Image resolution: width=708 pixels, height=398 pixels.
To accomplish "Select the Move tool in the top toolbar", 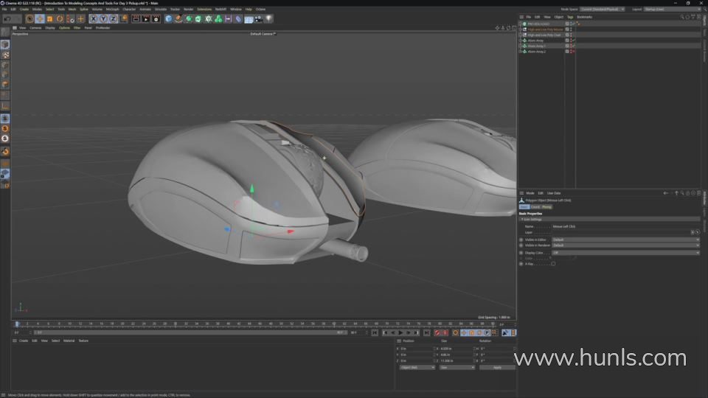I will click(x=40, y=18).
